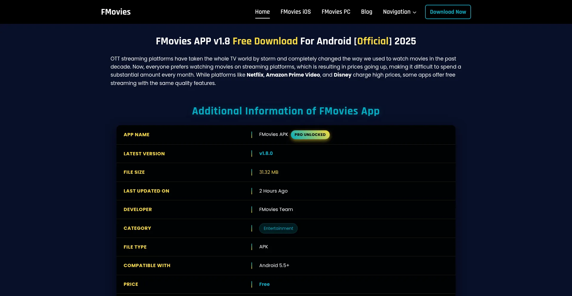Screen dimensions: 572x296
Task: Select the Entertainment category tag
Action: click(278, 228)
